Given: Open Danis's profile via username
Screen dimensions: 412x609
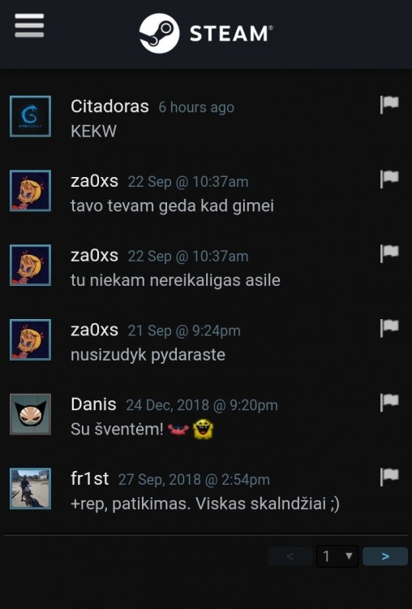Looking at the screenshot, I should [93, 404].
